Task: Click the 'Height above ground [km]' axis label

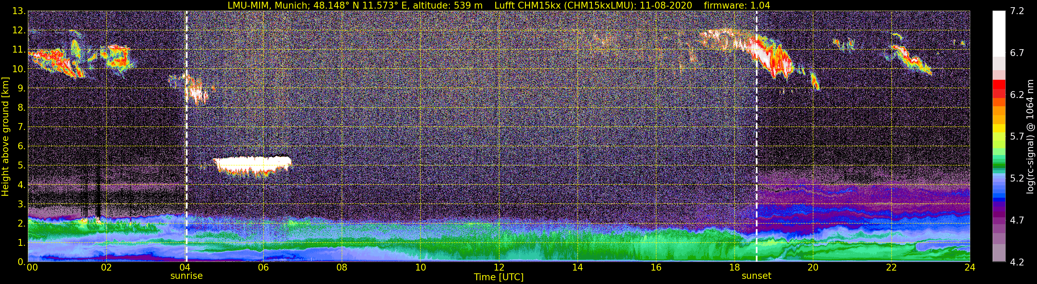Action: click(x=5, y=136)
